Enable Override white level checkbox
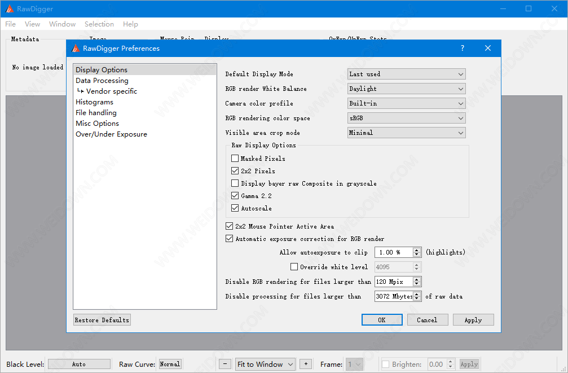 coord(294,267)
